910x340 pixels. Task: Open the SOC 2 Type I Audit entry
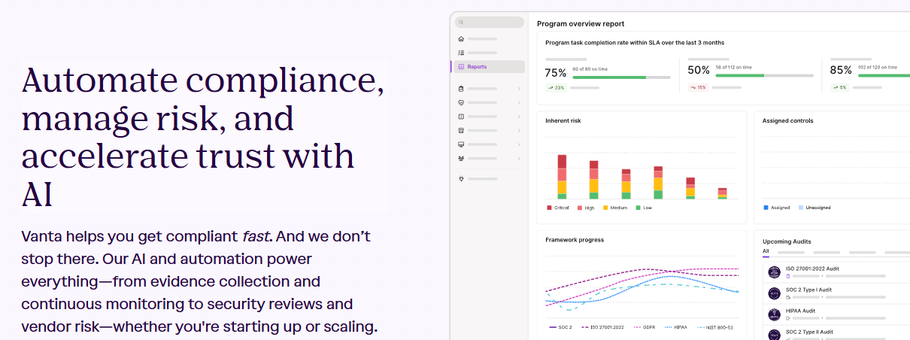[x=810, y=290]
